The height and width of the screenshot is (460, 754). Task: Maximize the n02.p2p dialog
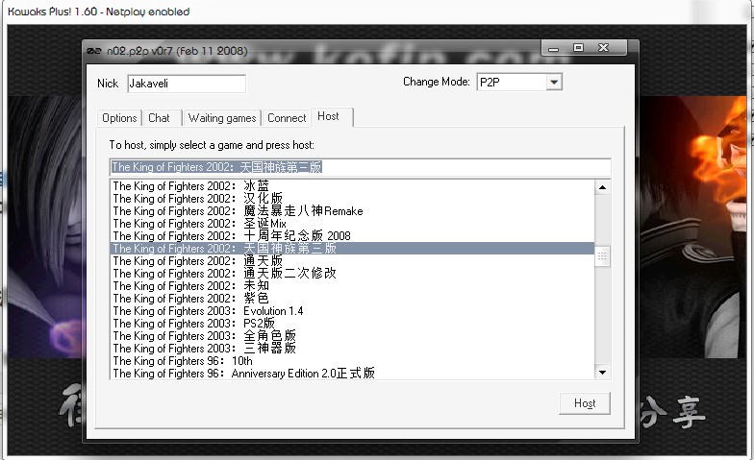579,48
